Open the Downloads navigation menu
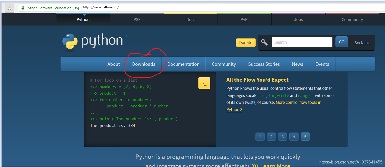 point(144,64)
